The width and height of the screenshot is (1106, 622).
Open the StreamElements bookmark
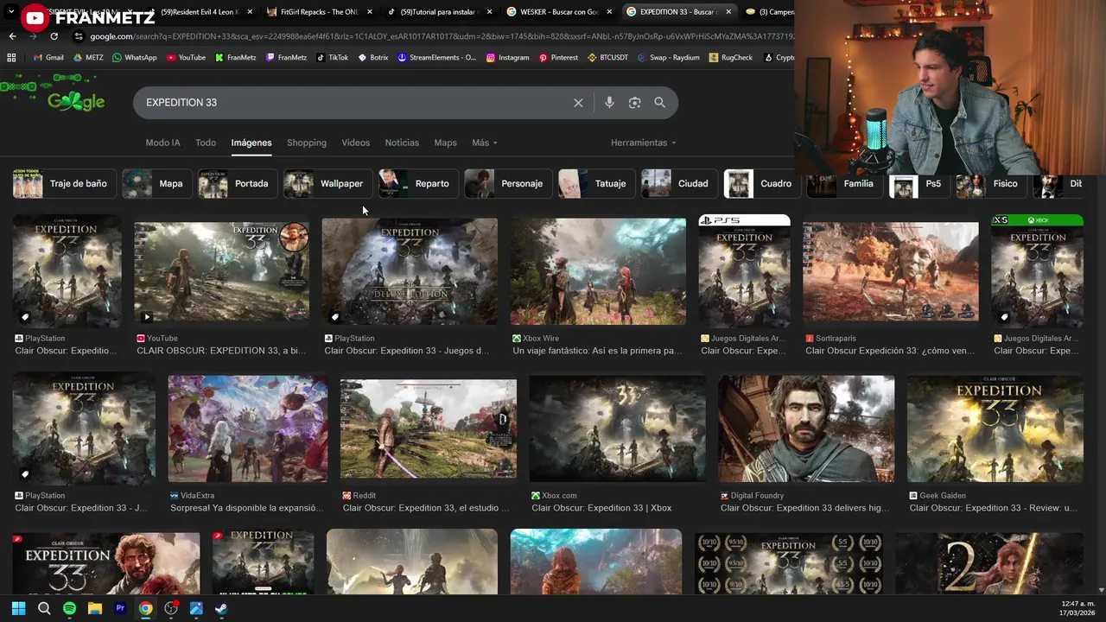point(436,58)
